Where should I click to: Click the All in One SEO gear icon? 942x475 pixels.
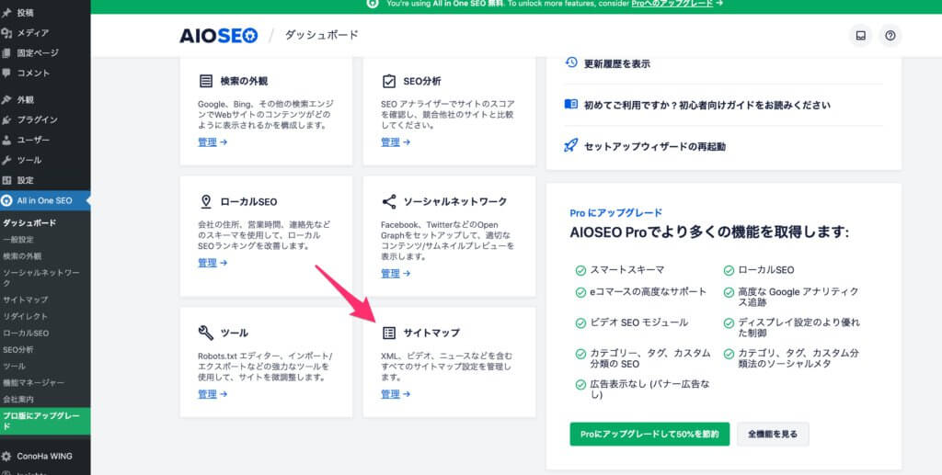click(x=6, y=200)
